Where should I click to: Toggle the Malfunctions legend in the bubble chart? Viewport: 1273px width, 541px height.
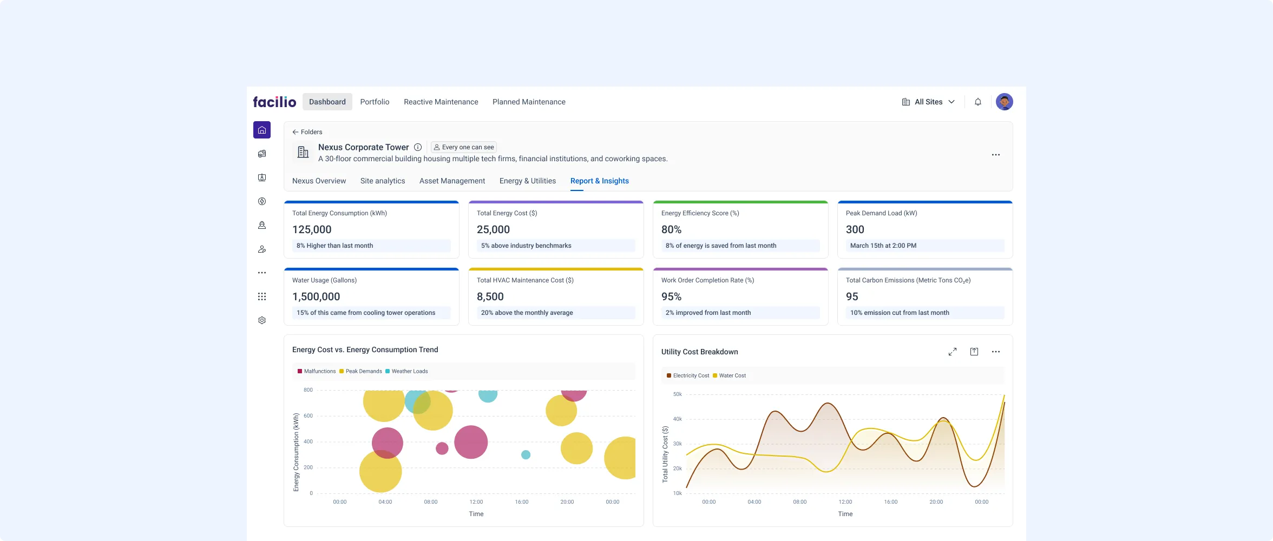point(317,371)
